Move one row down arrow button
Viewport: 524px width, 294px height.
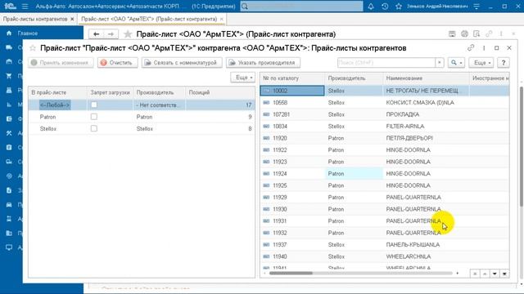495,274
